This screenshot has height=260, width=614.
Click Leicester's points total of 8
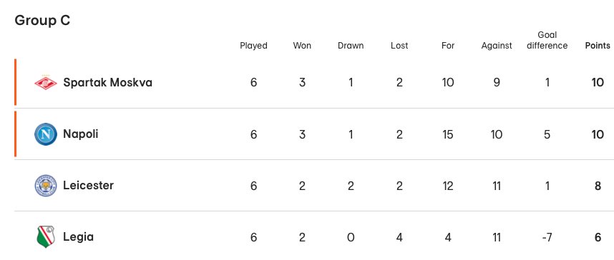[598, 186]
